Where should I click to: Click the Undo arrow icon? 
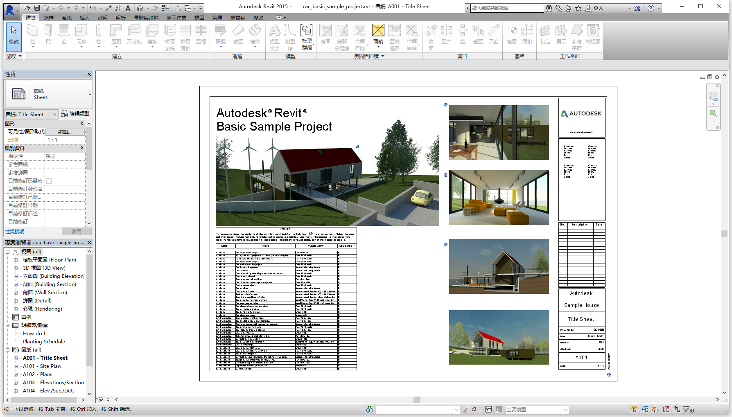[x=61, y=8]
